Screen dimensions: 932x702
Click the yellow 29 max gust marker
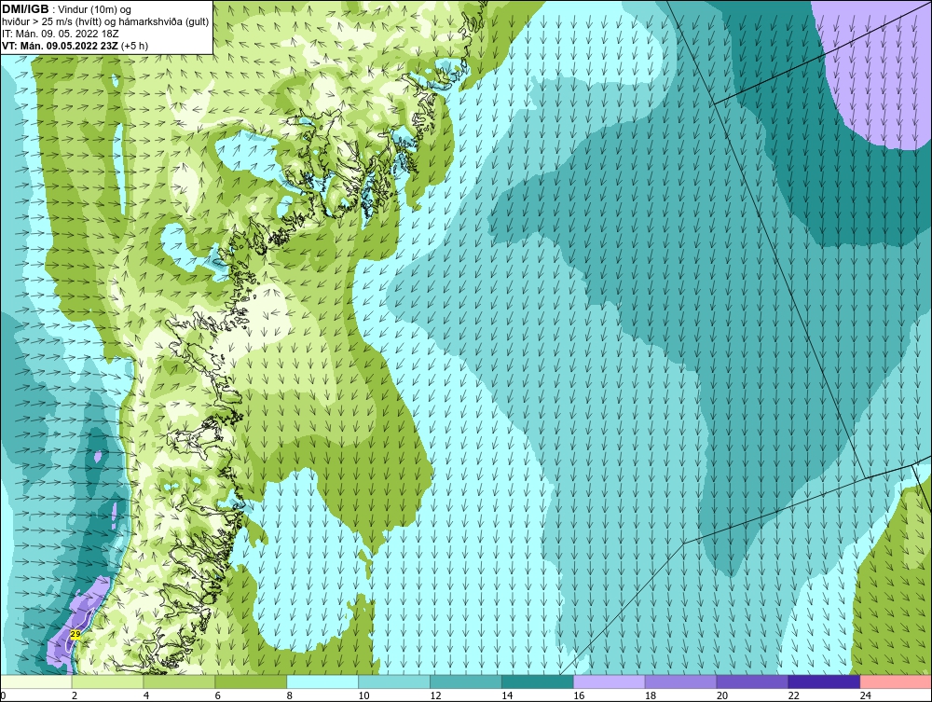pyautogui.click(x=75, y=634)
